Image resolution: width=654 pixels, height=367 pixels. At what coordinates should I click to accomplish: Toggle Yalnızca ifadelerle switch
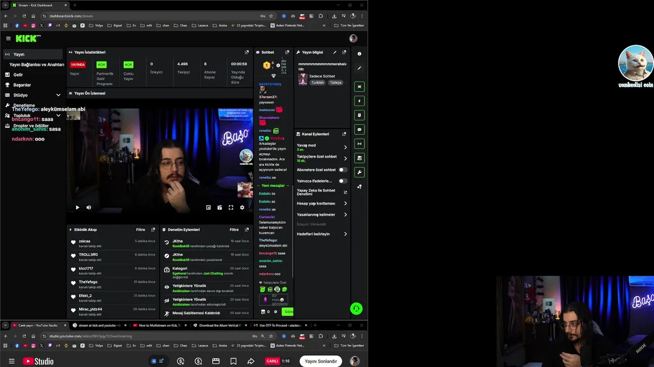(343, 181)
